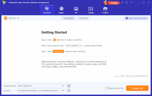
Task: Open the Toolbox tab
Action: click(105, 10)
